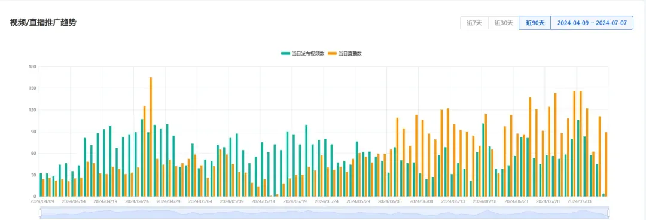The width and height of the screenshot is (646, 220).
Task: Click the 2024/06/28 x-axis label
Action: pos(548,201)
